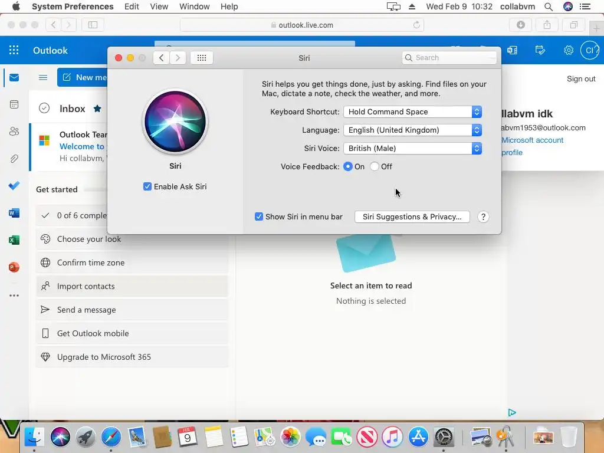Open the Window menu
The width and height of the screenshot is (604, 453).
tap(195, 6)
